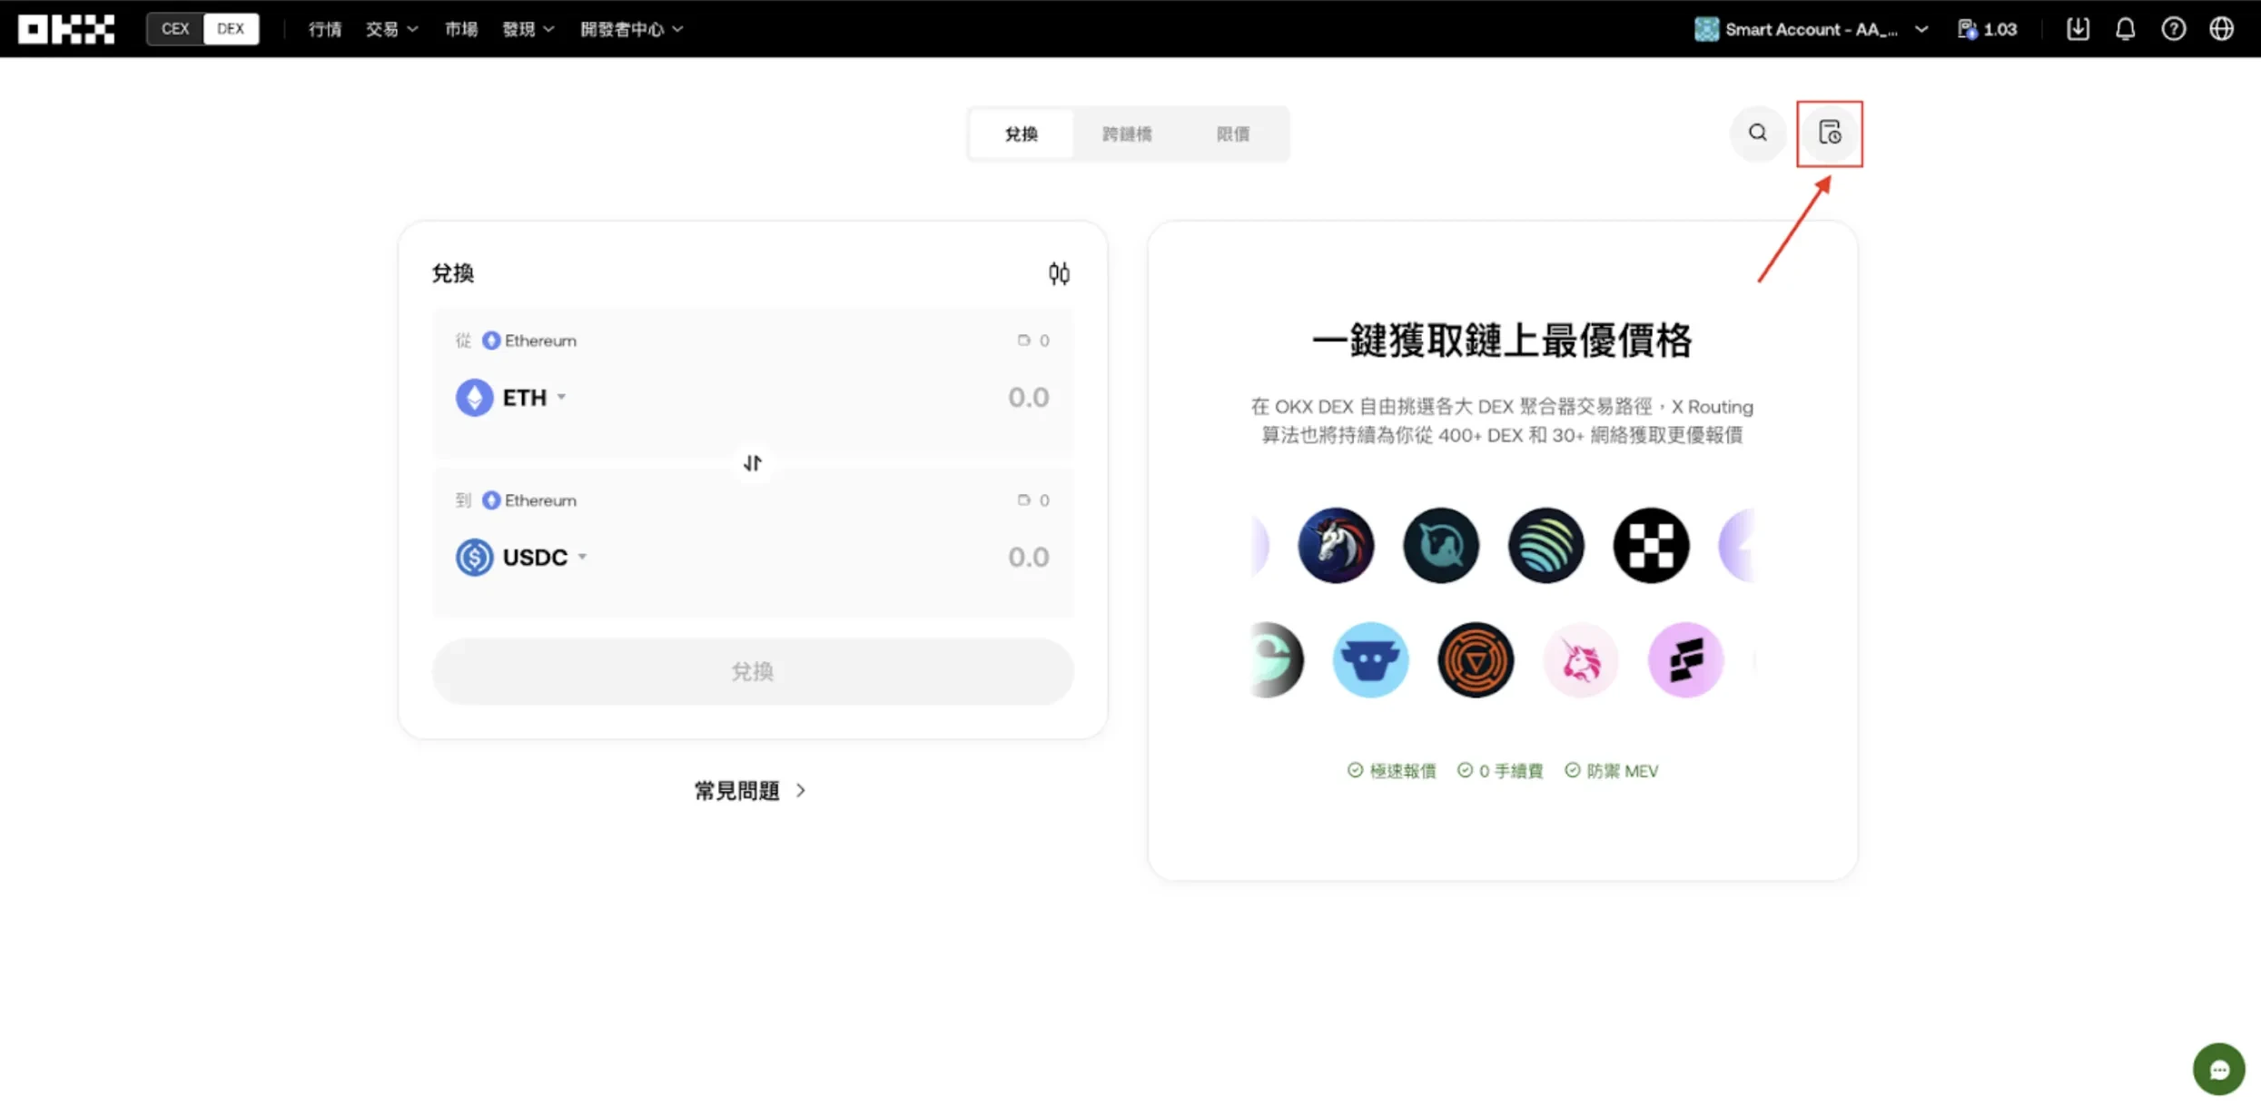This screenshot has width=2261, height=1108.
Task: Open the live chat bubble
Action: 2218,1069
